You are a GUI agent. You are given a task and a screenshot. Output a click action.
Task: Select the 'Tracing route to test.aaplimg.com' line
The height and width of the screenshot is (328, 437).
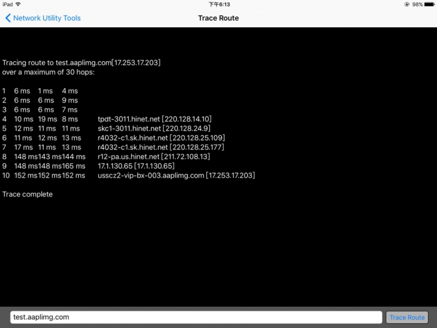click(x=81, y=63)
